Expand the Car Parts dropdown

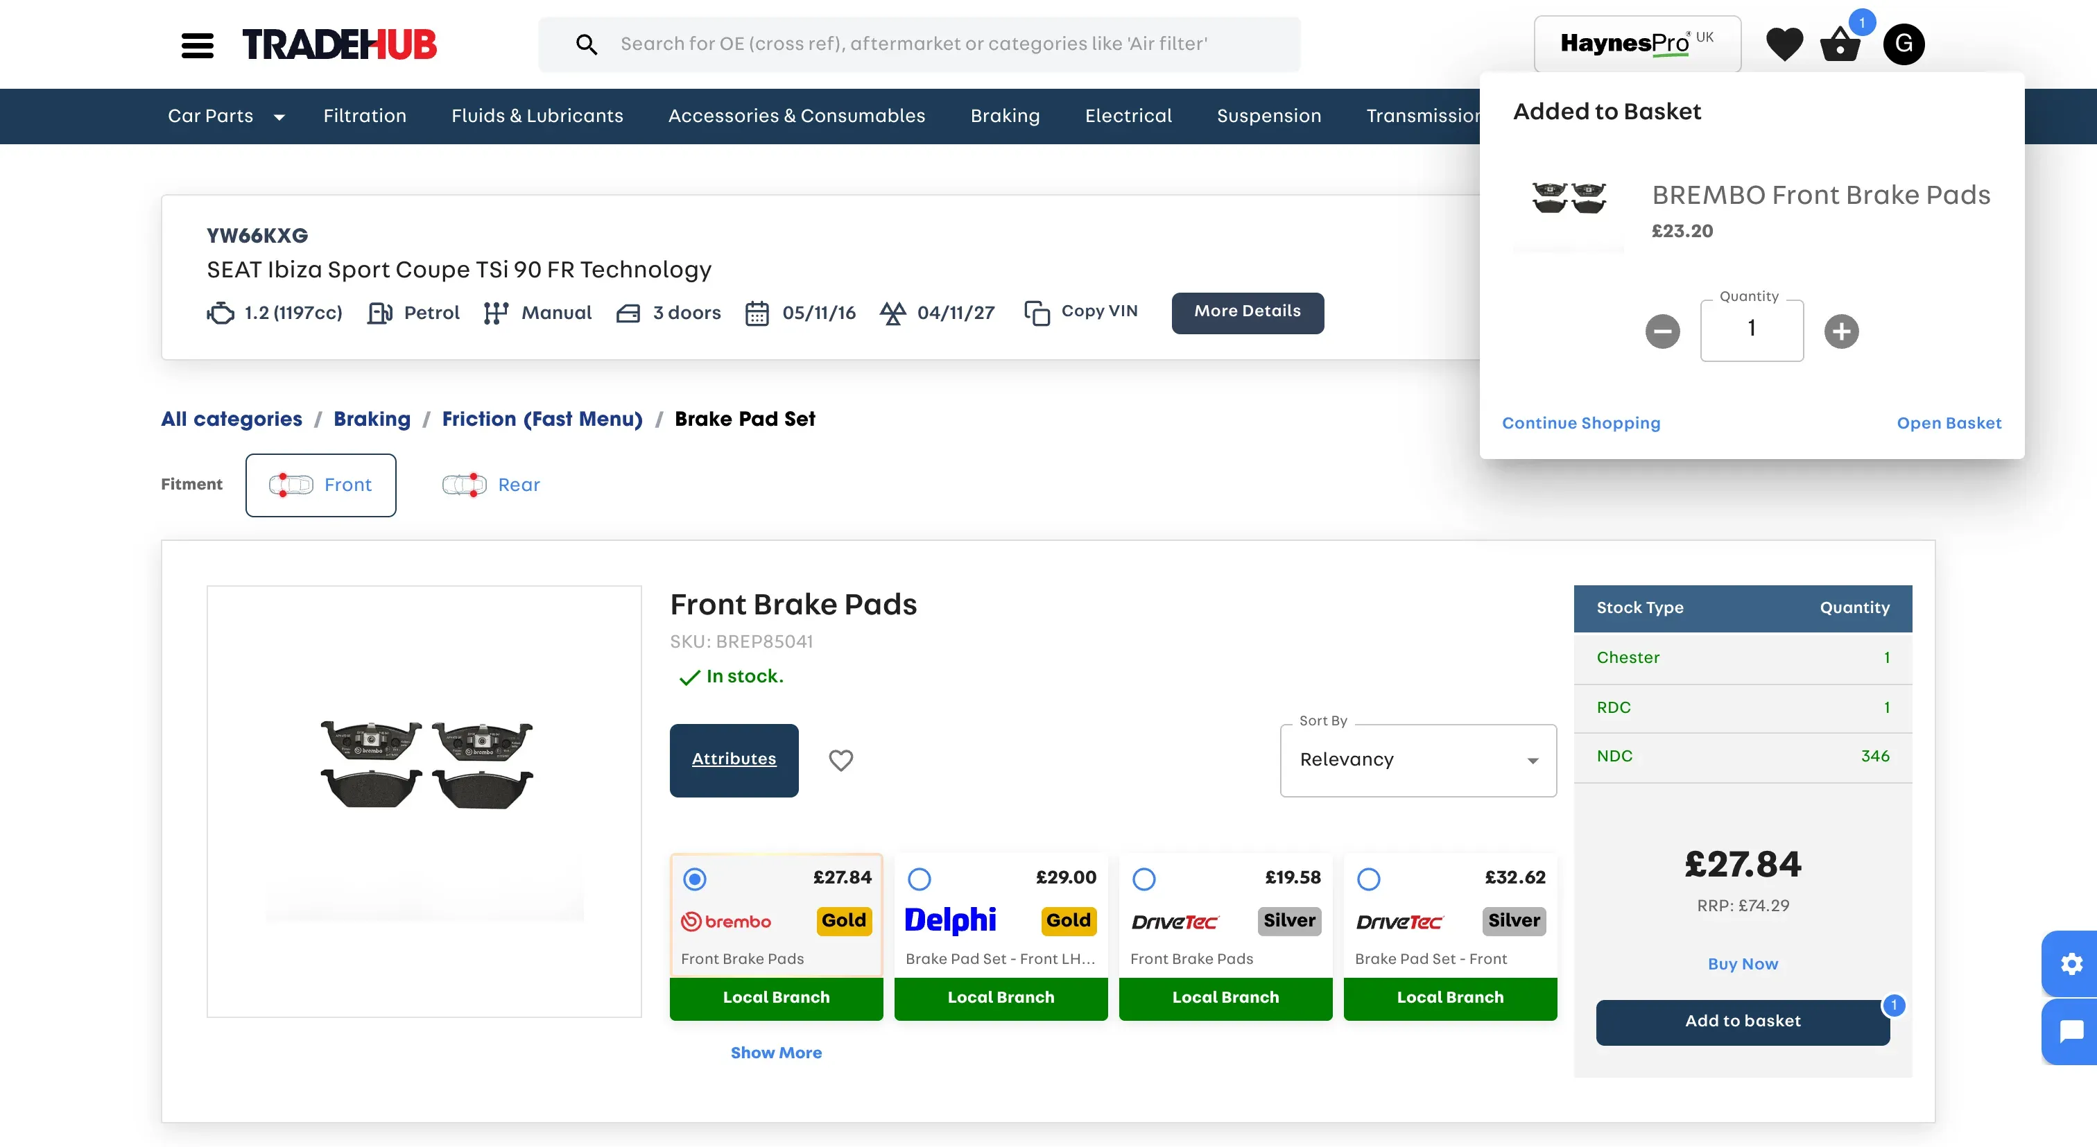(x=226, y=116)
